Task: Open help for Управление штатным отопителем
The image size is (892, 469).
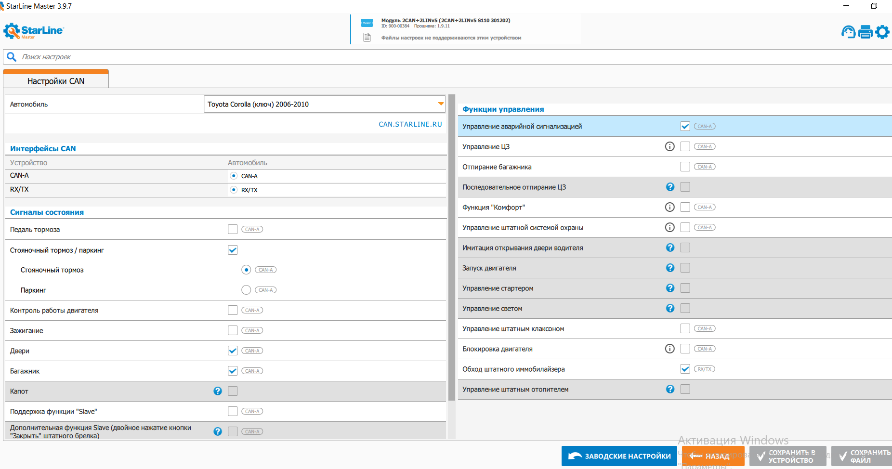Action: point(670,389)
